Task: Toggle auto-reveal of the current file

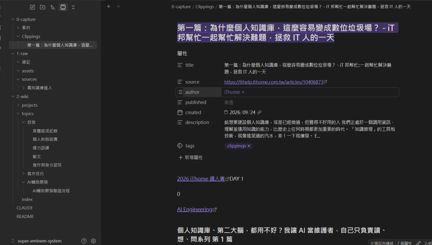Action: pos(63,8)
